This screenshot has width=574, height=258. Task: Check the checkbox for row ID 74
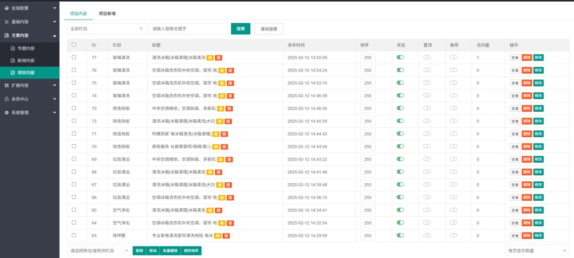(74, 95)
